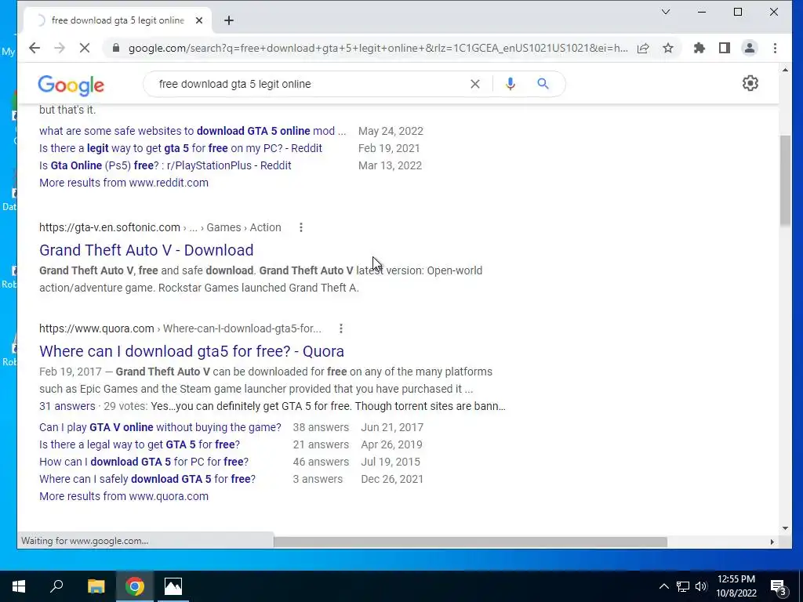The width and height of the screenshot is (803, 602).
Task: Open 'Is Gta Online (Ps5) free?' Reddit link
Action: pos(165,166)
